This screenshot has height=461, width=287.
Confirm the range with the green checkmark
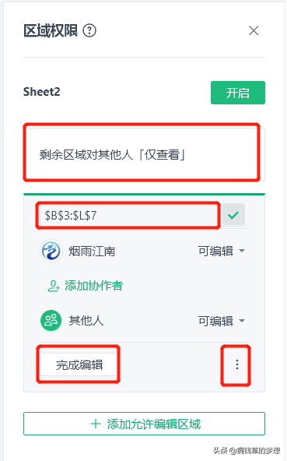tap(233, 215)
